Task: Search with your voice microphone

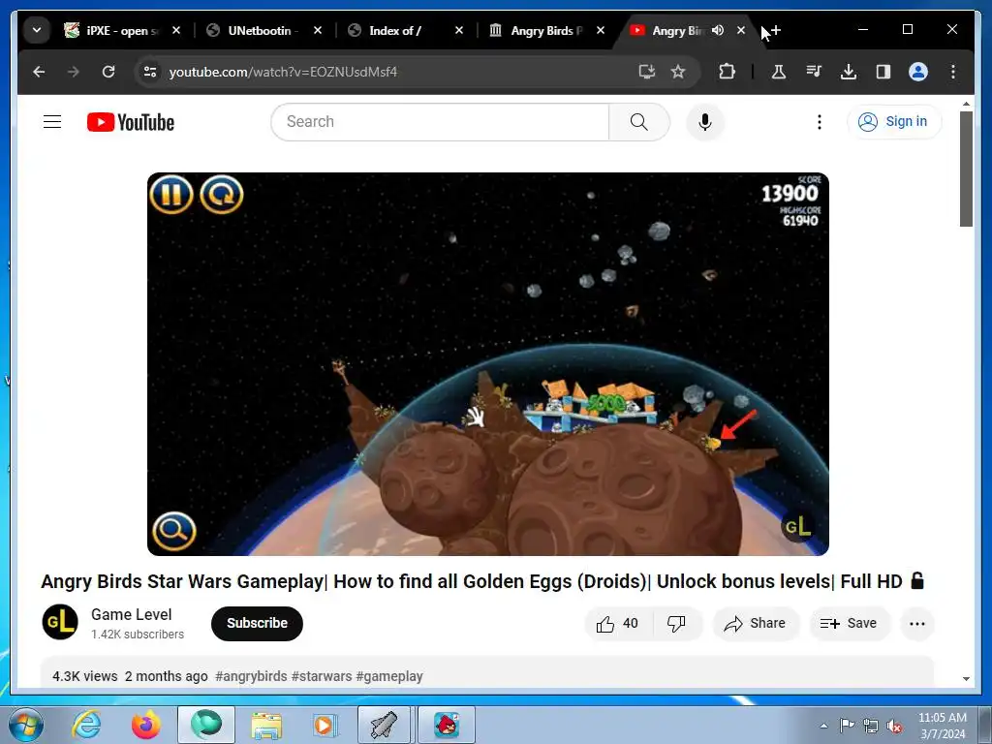Action: [x=705, y=122]
